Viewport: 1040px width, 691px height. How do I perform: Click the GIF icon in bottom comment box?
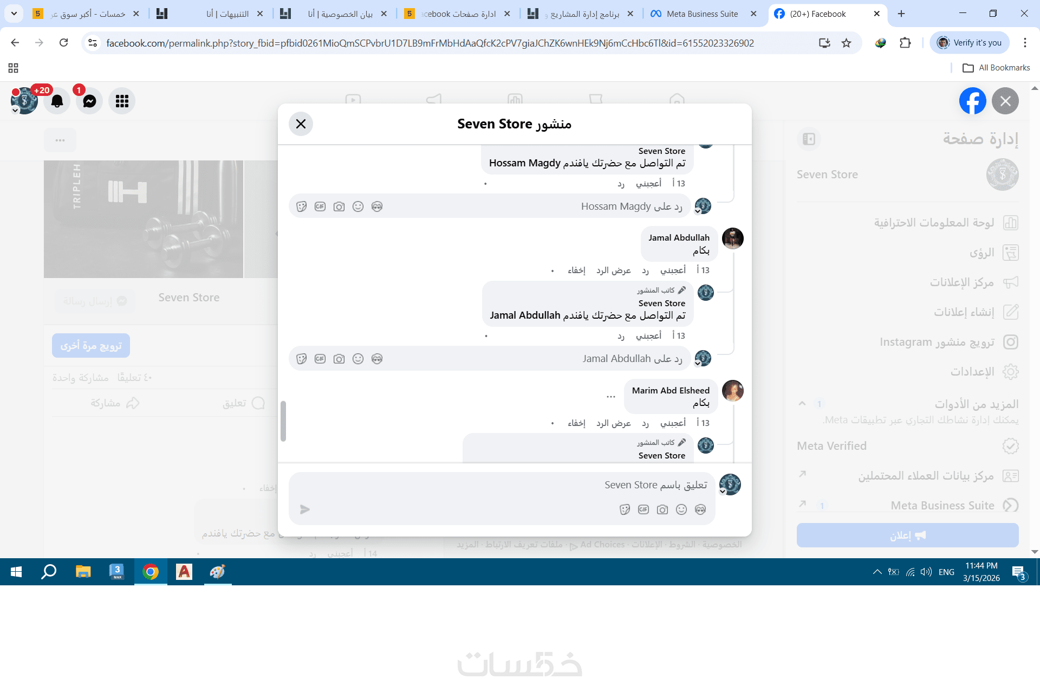click(643, 509)
